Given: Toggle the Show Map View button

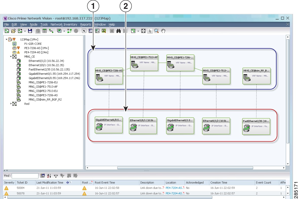Looking at the screenshot, I should click(x=38, y=31).
